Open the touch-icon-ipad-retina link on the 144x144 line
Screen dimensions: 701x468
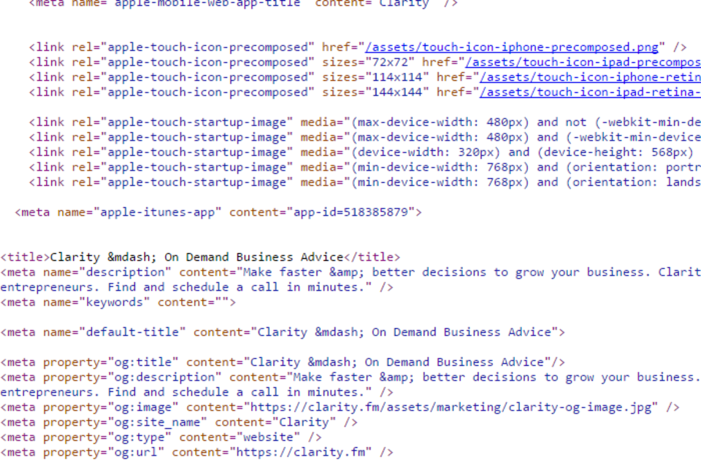(590, 93)
